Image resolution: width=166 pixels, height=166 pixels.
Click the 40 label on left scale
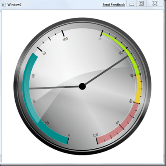pyautogui.click(x=34, y=101)
